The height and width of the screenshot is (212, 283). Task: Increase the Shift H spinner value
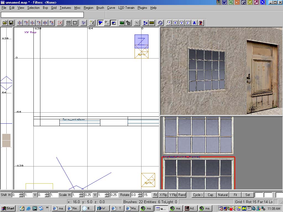pos(21,194)
